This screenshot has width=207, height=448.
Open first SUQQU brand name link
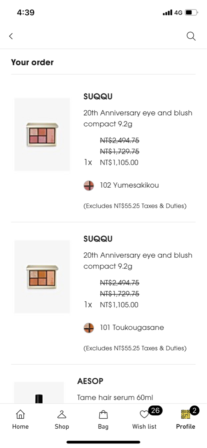(98, 97)
